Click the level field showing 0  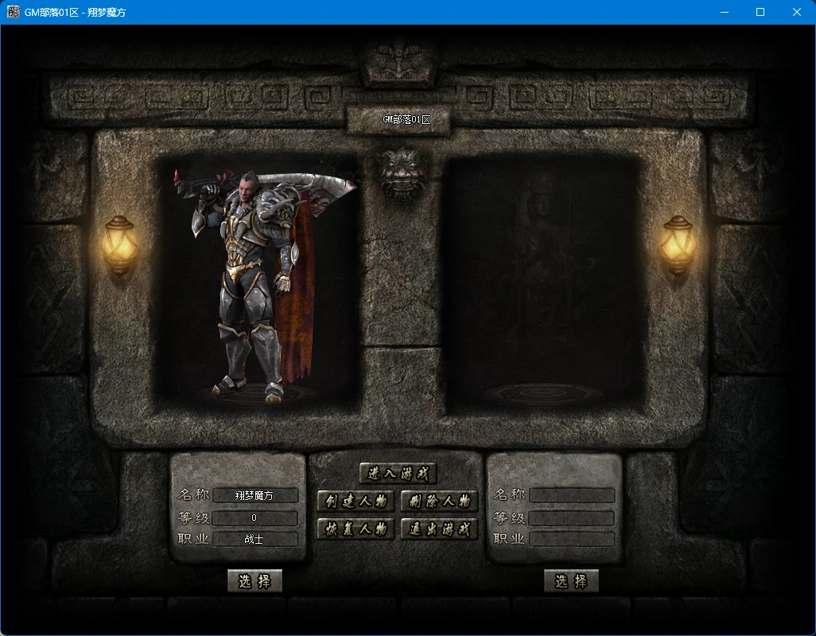tap(255, 518)
